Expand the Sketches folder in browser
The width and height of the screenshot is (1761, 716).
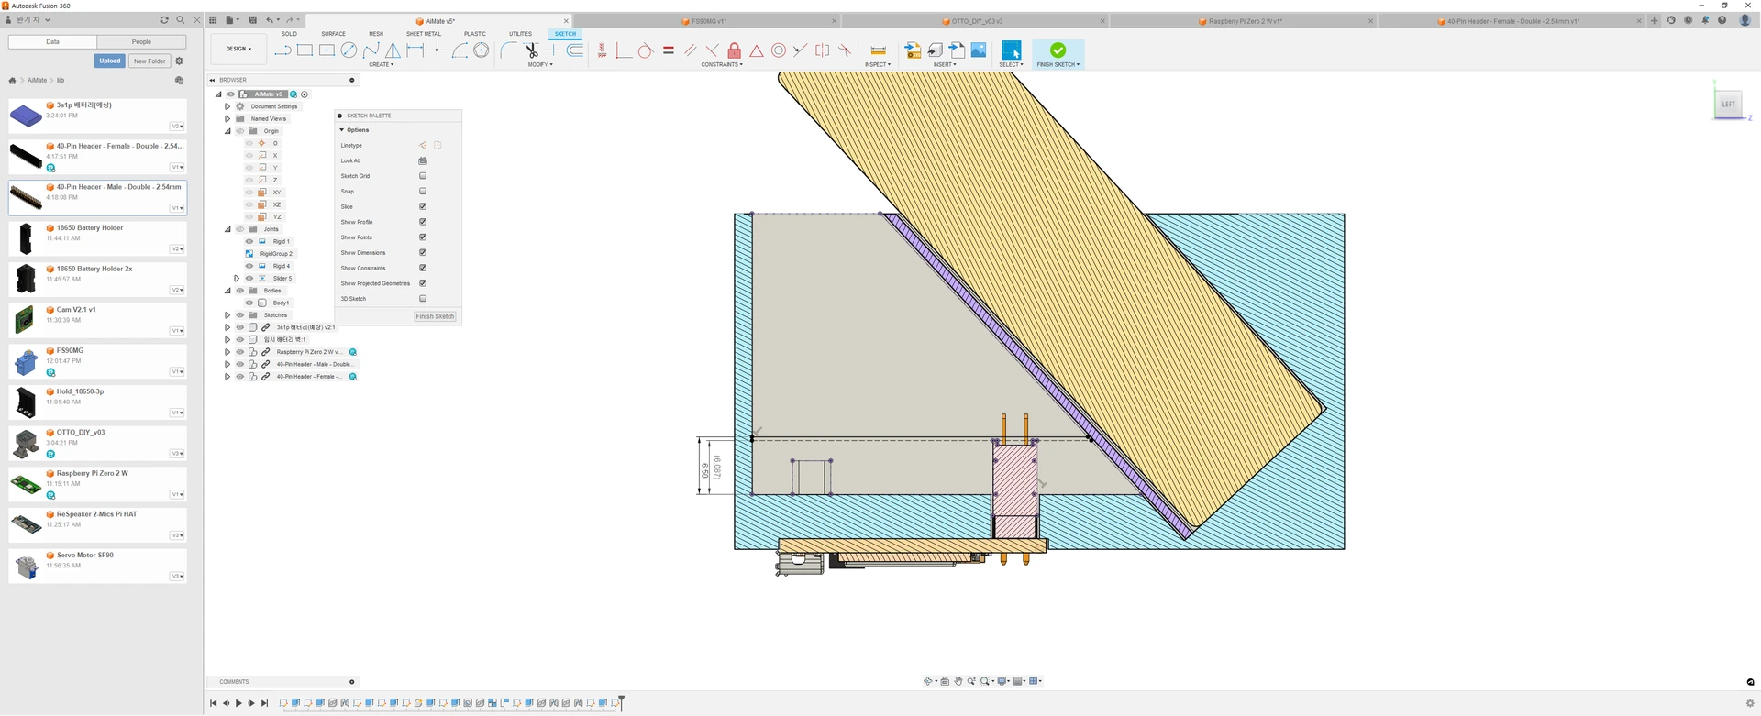[x=227, y=315]
